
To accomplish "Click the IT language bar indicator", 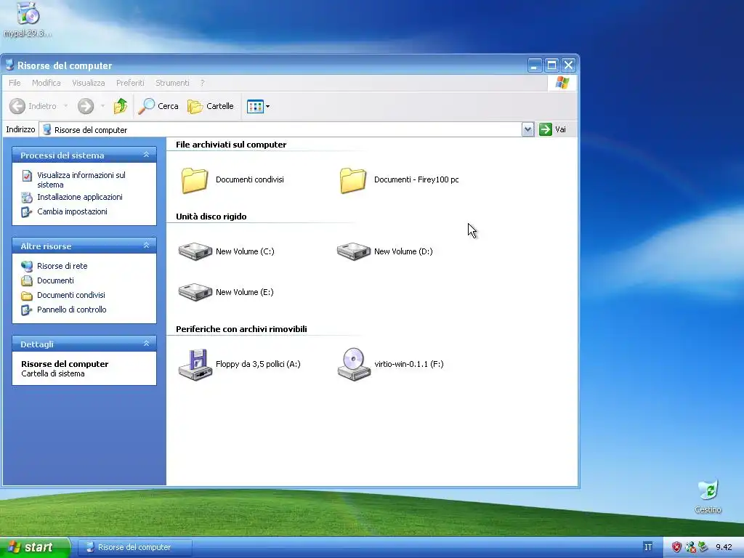I will [647, 547].
